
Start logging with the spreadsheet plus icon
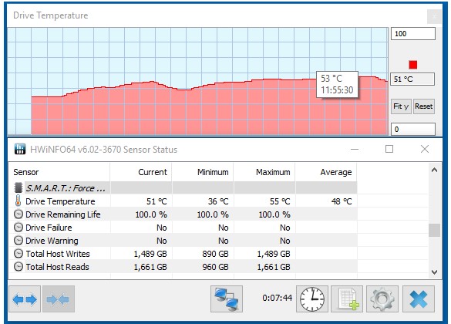[x=347, y=299]
